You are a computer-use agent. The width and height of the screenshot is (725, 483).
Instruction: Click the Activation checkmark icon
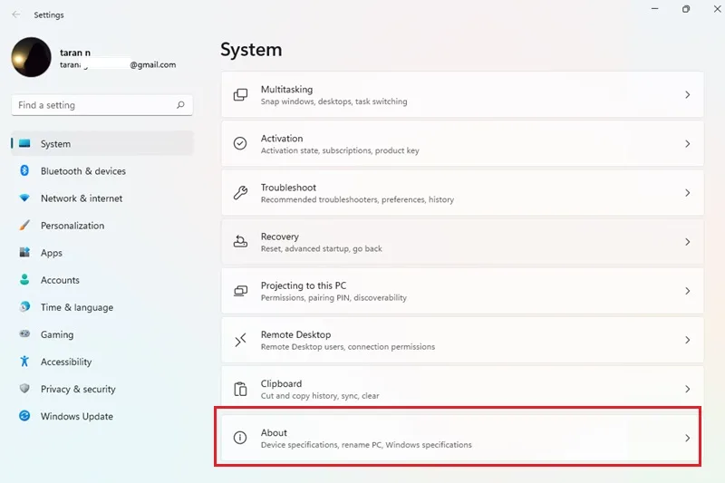240,144
